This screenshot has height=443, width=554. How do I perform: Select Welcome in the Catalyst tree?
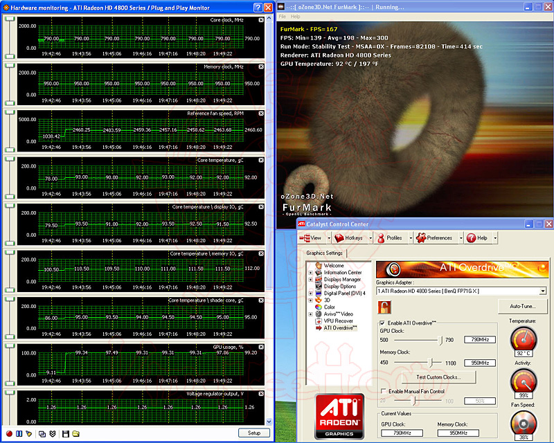[x=334, y=265]
